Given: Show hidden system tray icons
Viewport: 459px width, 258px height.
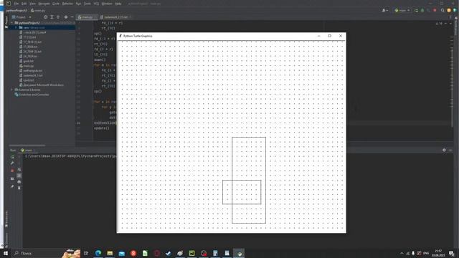Looking at the screenshot, I should pos(402,253).
